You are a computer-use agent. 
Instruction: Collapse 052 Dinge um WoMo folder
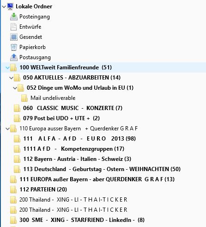[x=15, y=88]
